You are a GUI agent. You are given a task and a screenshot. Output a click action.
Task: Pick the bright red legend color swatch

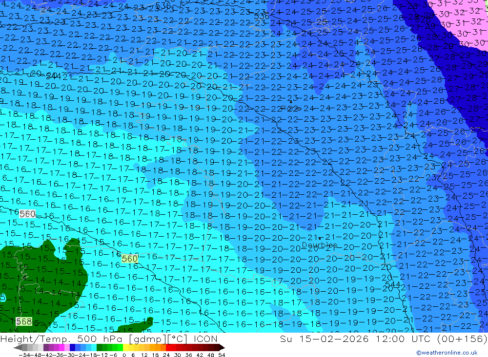pos(168,348)
